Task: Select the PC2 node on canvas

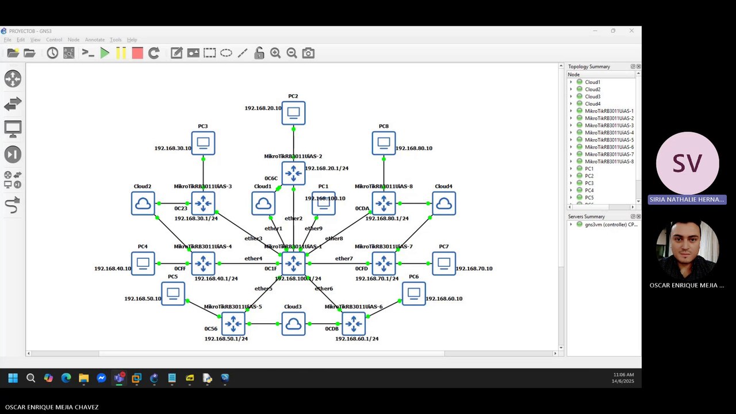Action: pyautogui.click(x=293, y=113)
